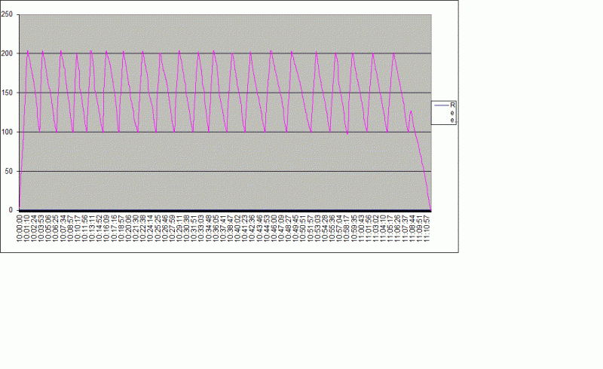
Task: Select y-axis label 250
Action: coord(7,14)
